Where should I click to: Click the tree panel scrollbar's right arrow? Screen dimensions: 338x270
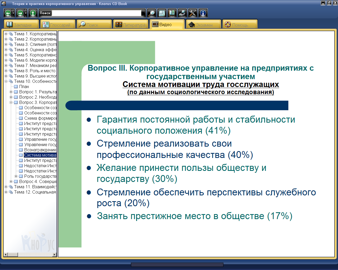coord(55,255)
